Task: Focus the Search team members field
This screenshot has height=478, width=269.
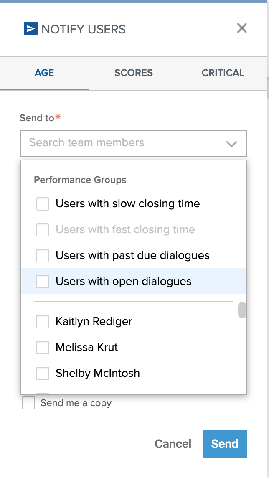Action: click(121, 143)
